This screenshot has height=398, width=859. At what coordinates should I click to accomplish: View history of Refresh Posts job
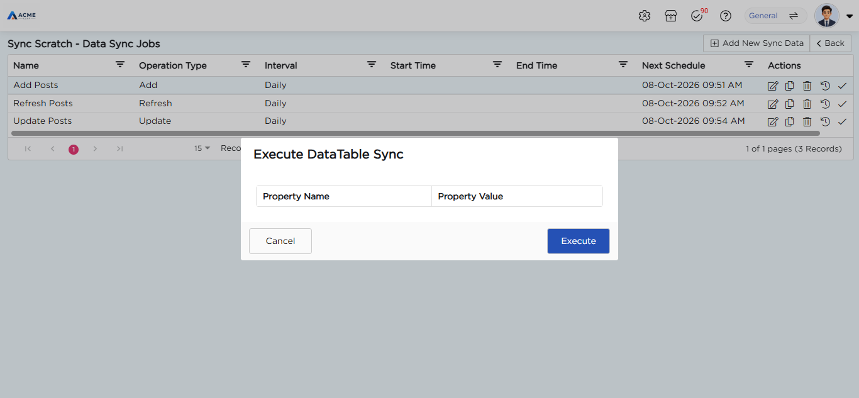click(825, 104)
